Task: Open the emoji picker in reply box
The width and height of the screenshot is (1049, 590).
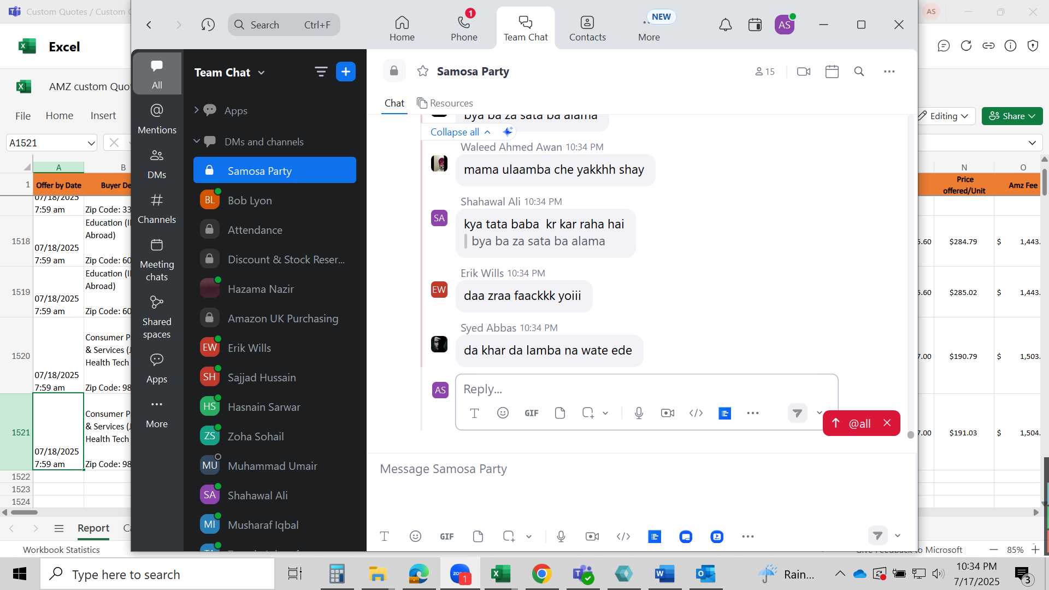Action: pyautogui.click(x=503, y=413)
